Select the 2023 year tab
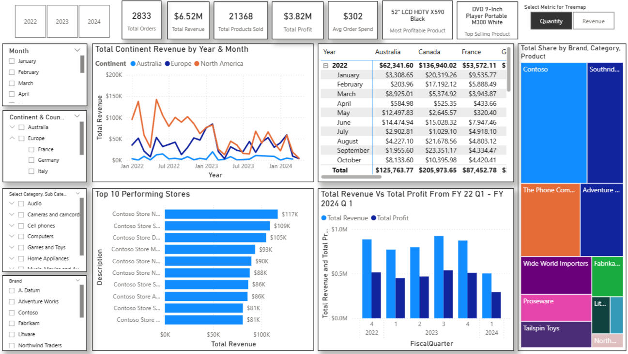628x354 pixels. (62, 21)
